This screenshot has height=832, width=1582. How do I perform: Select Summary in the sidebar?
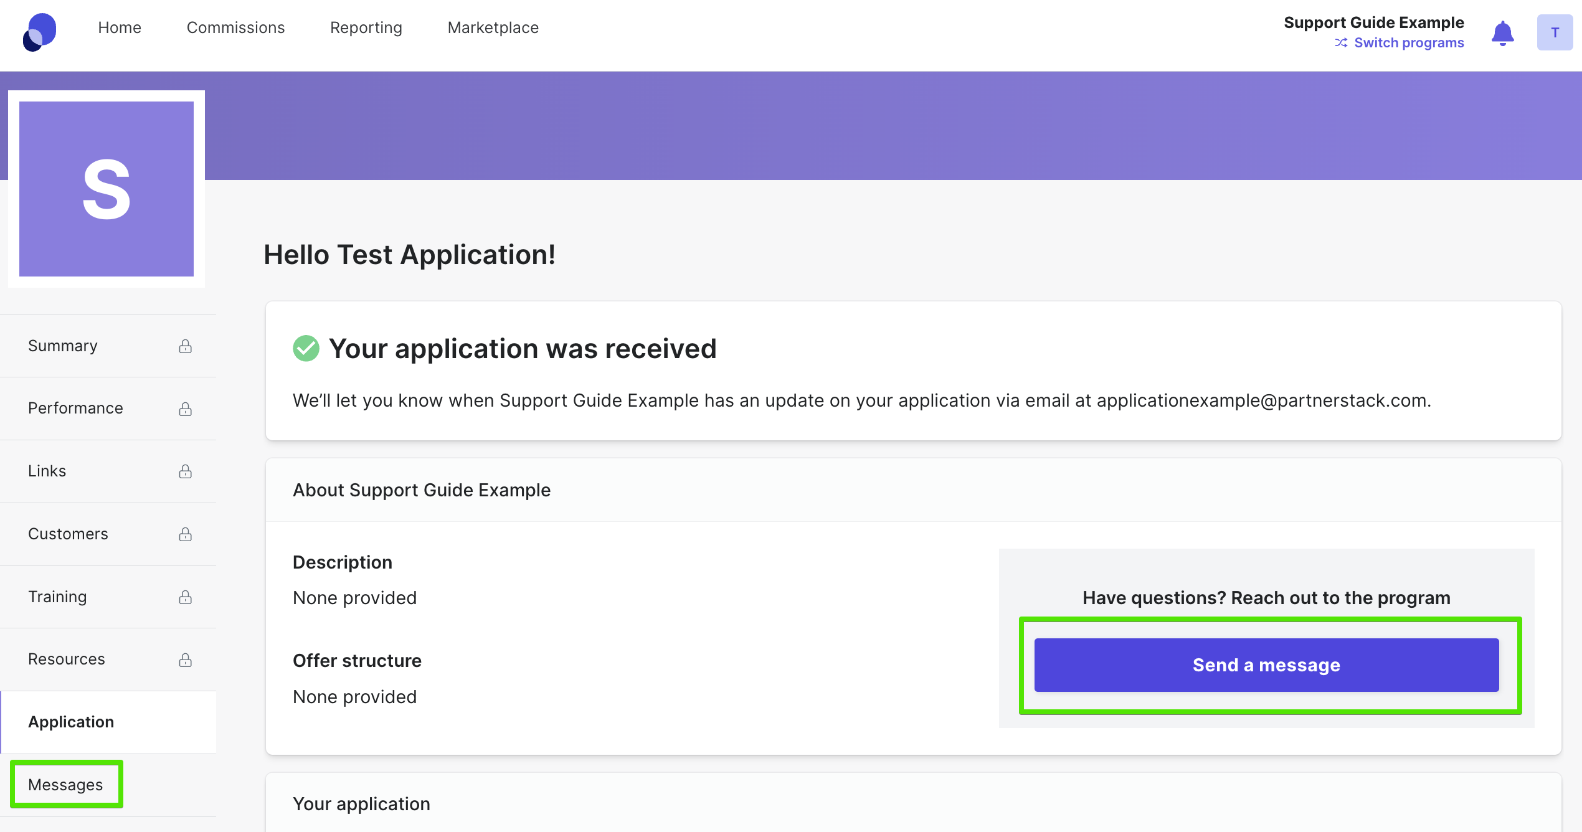tap(108, 346)
